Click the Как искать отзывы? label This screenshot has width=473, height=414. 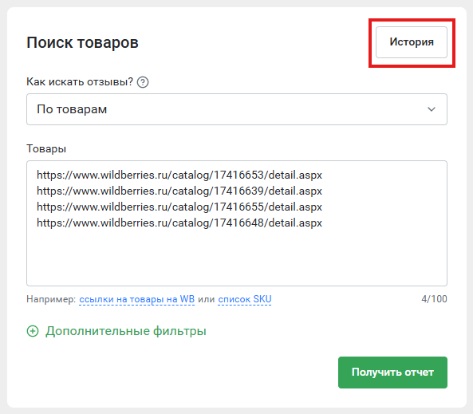point(80,82)
